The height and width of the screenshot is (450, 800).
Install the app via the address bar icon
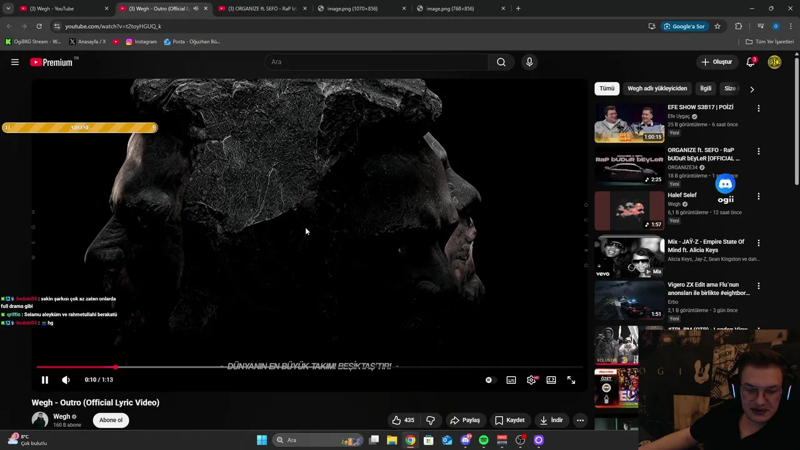click(652, 26)
